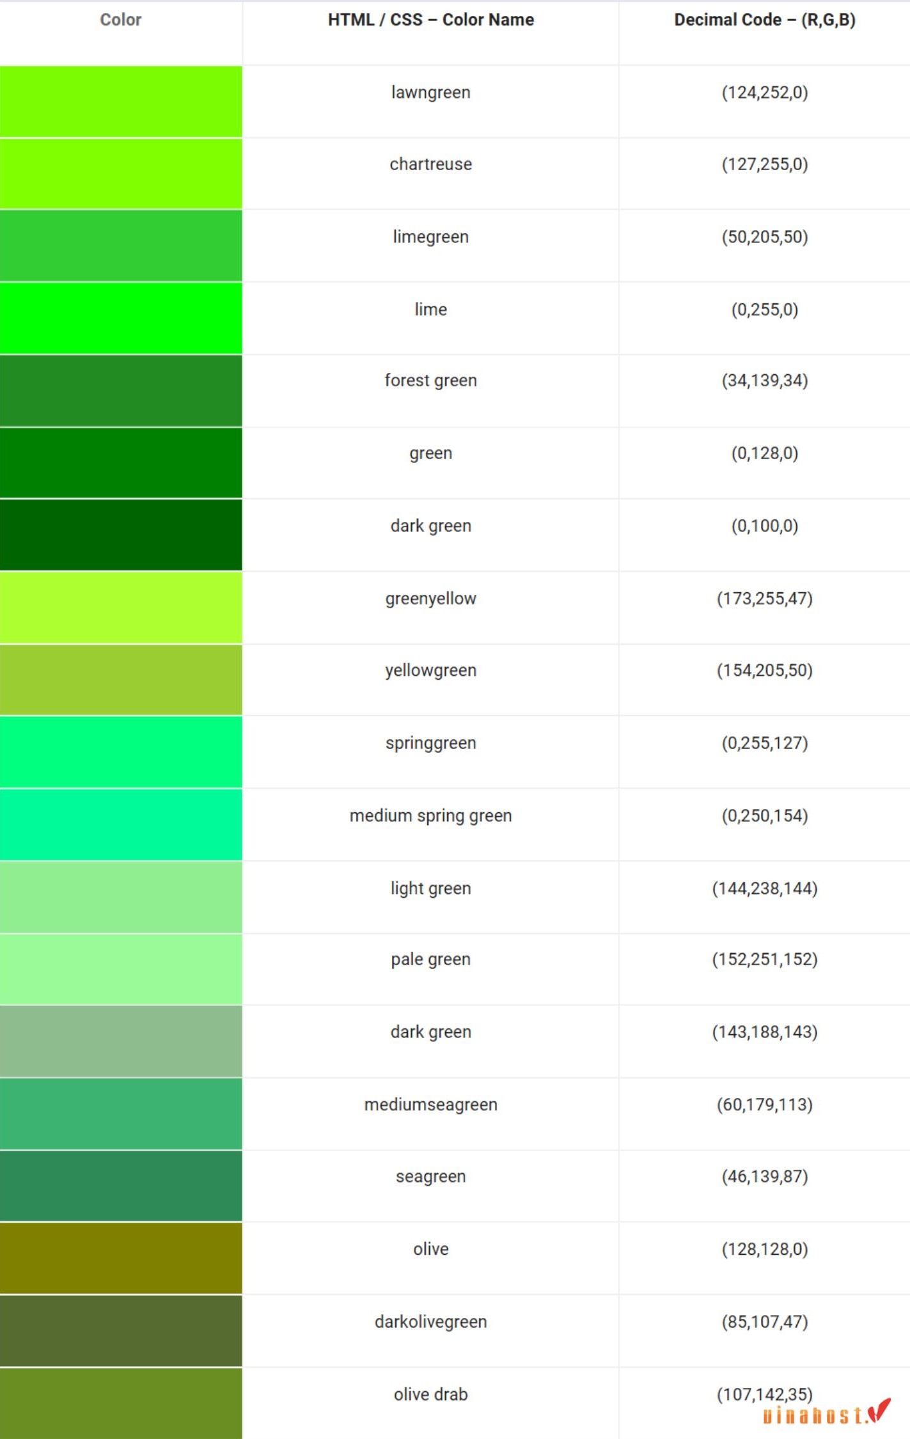Image resolution: width=910 pixels, height=1439 pixels.
Task: Click the 'Decimal Code – (R,G,B)' header
Action: [x=765, y=20]
